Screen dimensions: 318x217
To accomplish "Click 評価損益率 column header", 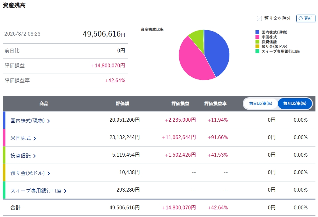I will click(215, 104).
